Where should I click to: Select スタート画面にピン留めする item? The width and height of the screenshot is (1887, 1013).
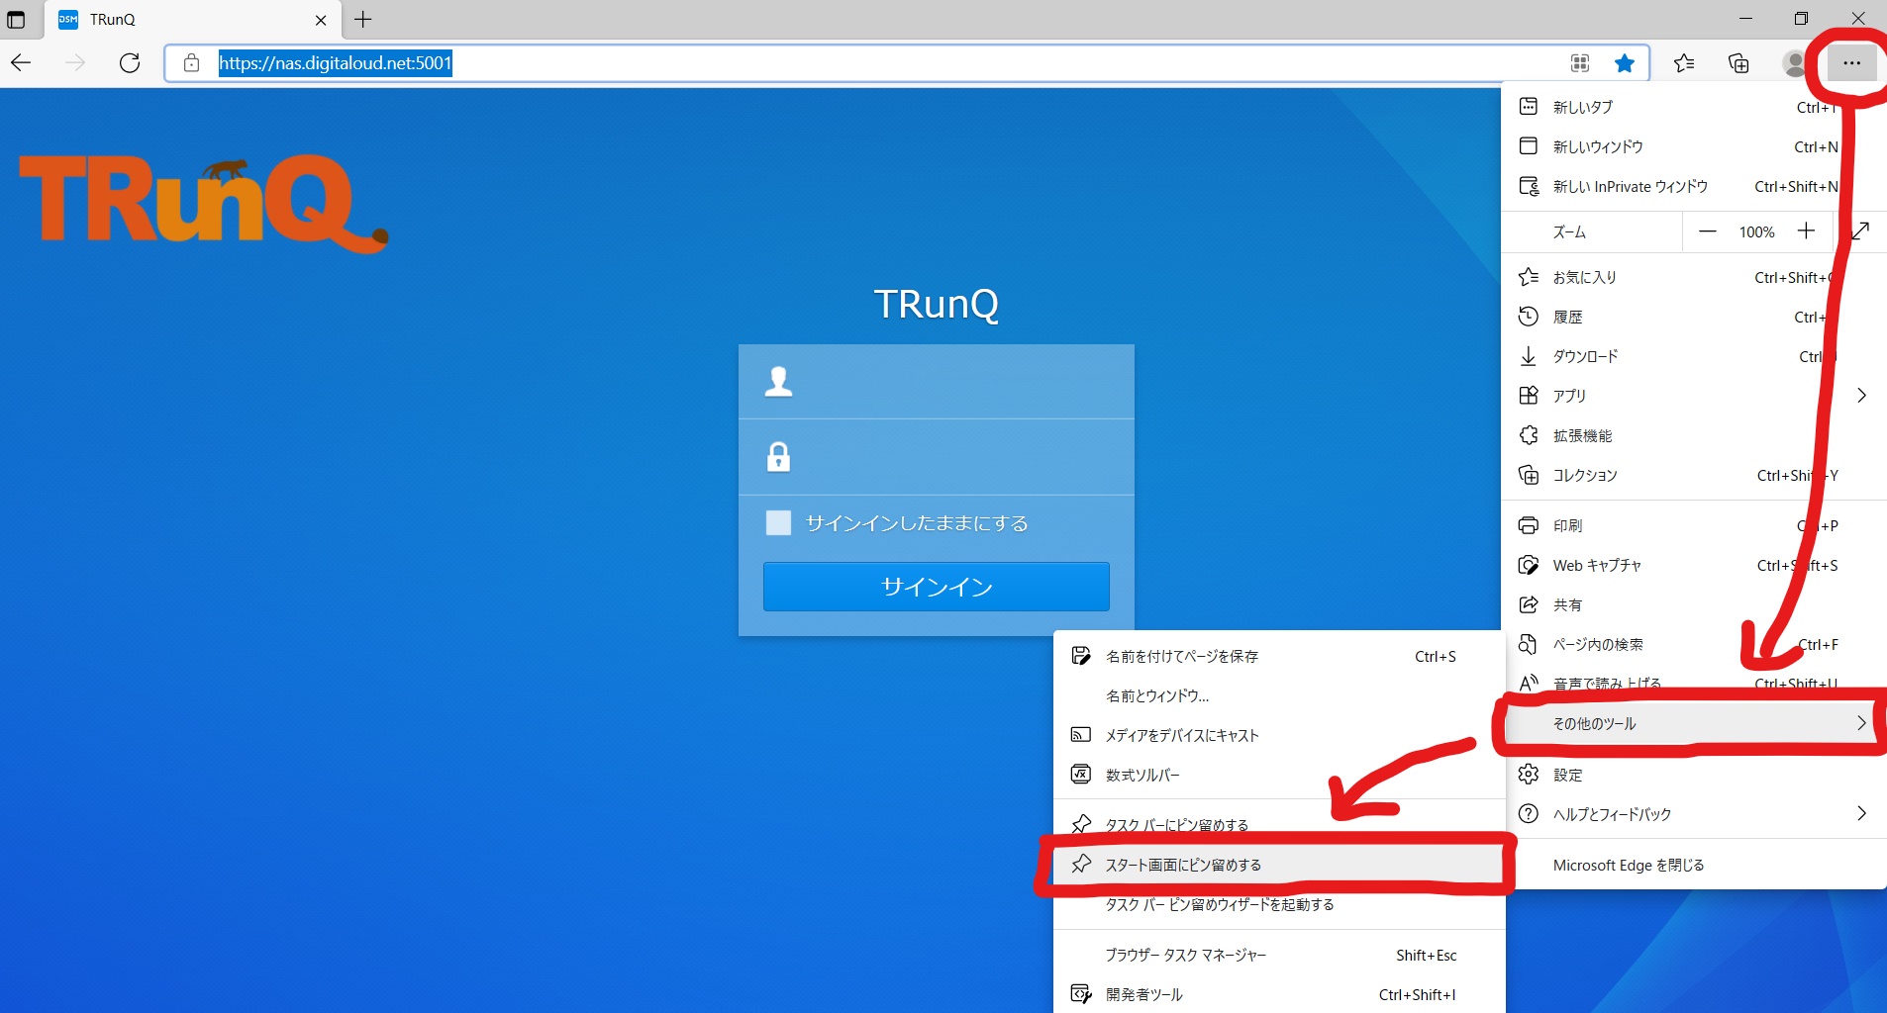[x=1279, y=865]
